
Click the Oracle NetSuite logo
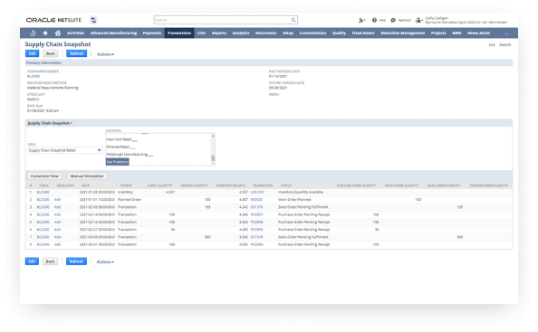(x=53, y=20)
